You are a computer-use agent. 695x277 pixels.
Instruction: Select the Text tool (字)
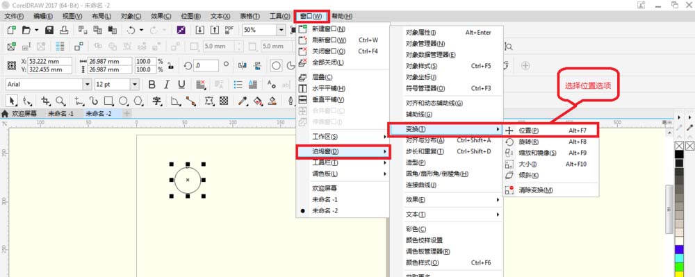(x=156, y=101)
